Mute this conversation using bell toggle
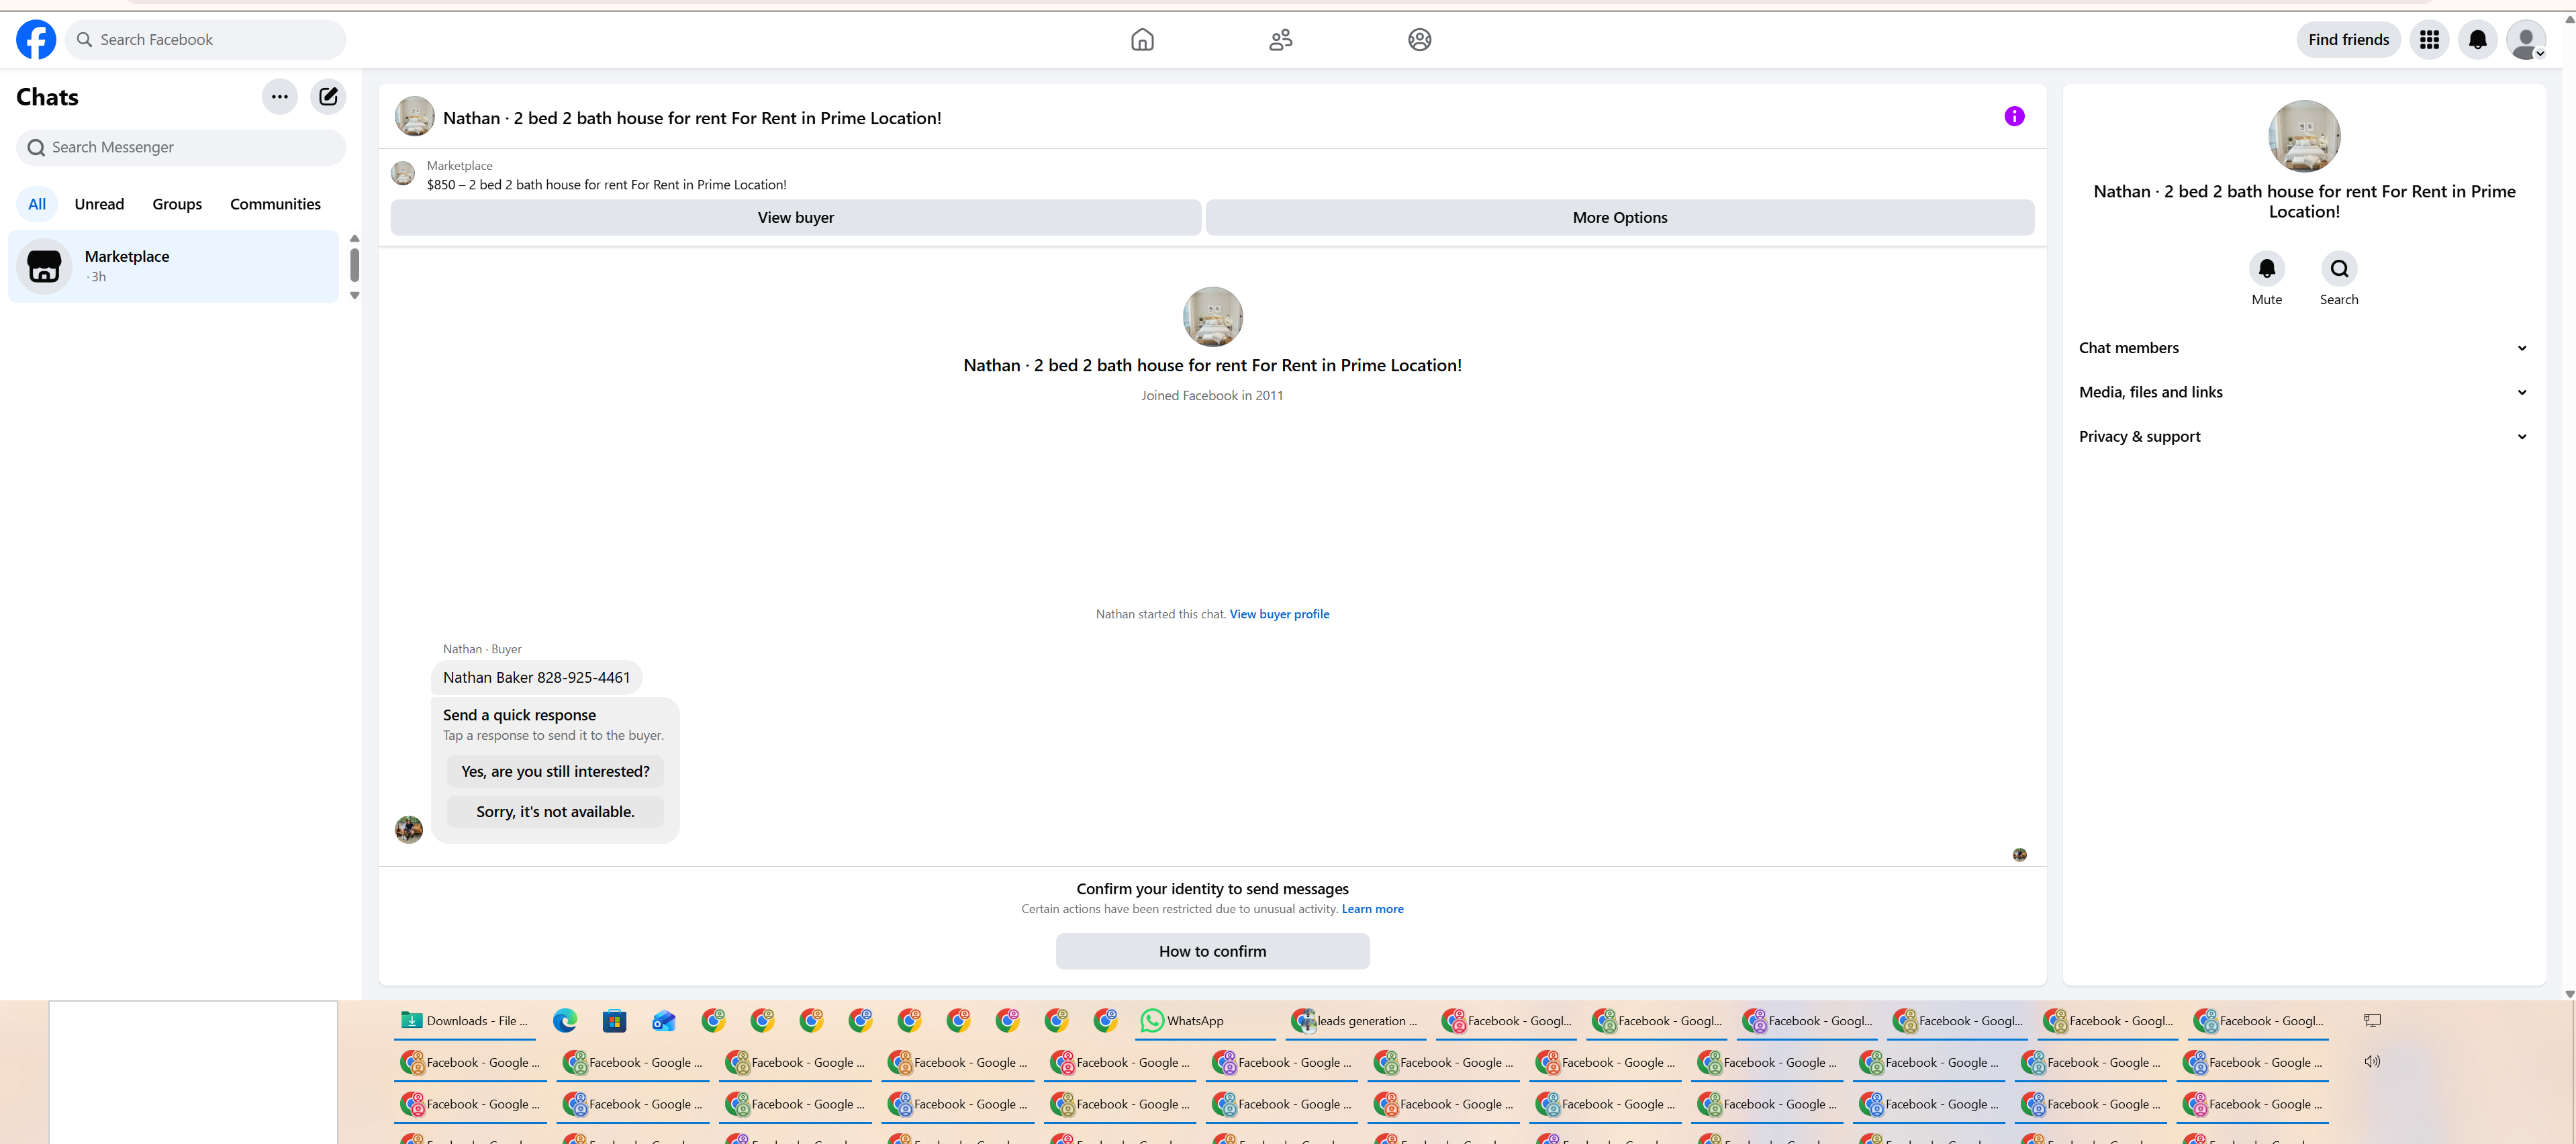 coord(2266,269)
